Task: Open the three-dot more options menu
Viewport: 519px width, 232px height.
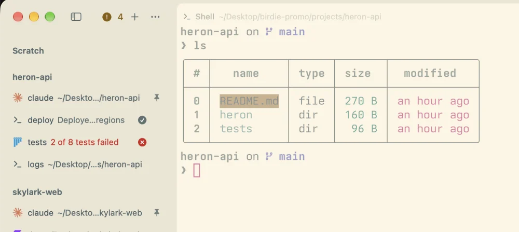Action: point(155,17)
